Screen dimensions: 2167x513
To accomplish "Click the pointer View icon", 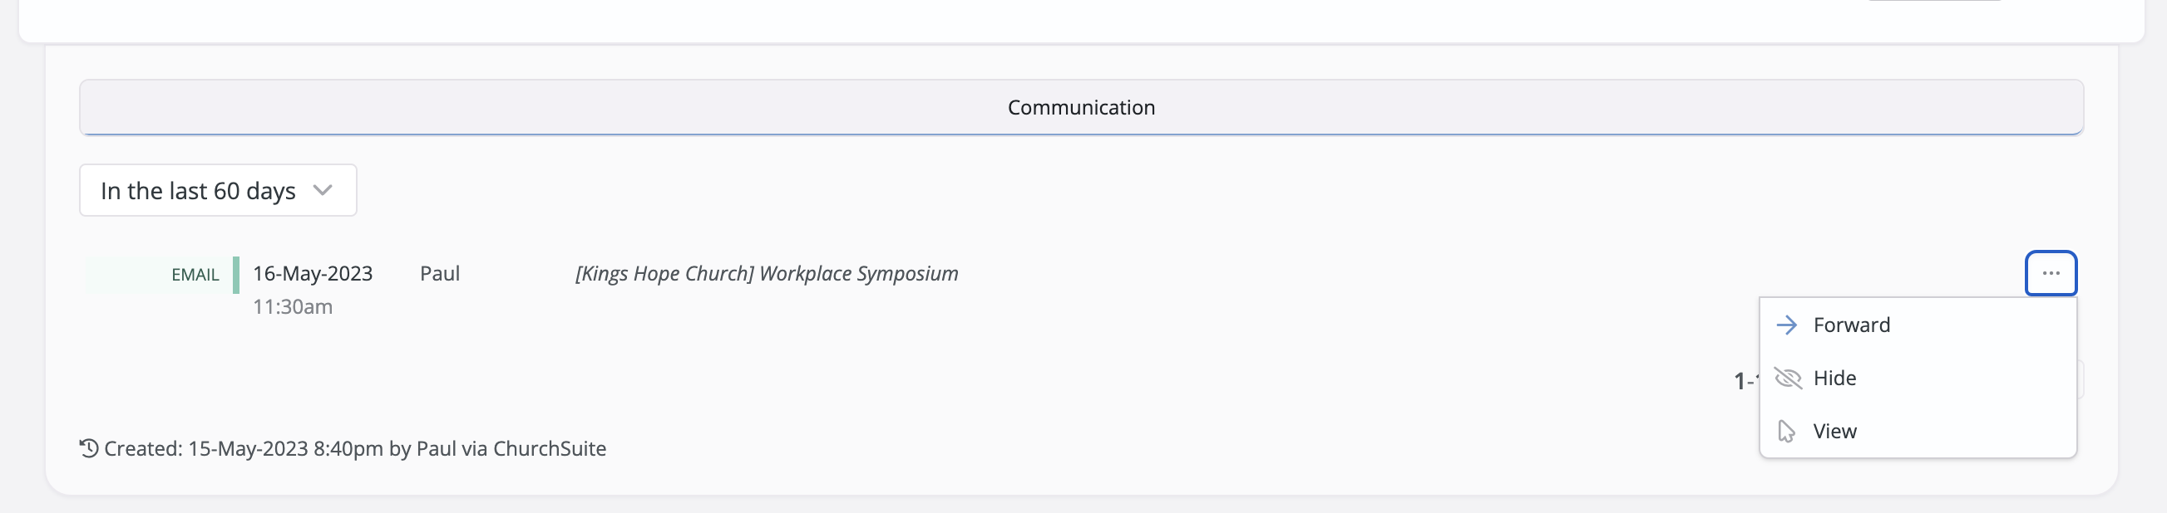I will coord(1786,432).
